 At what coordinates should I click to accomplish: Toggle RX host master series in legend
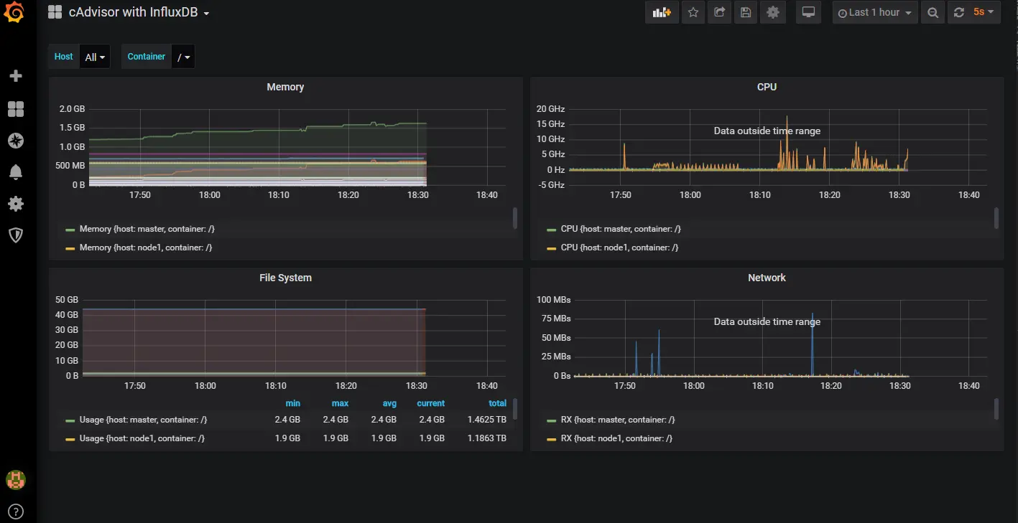618,420
